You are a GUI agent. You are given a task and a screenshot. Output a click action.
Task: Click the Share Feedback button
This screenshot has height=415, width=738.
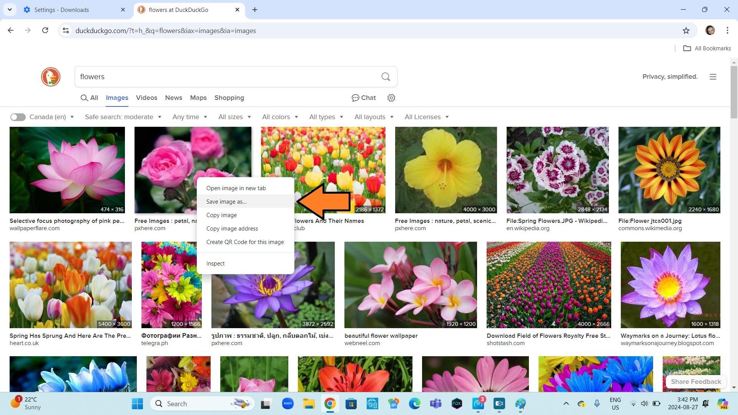coord(696,382)
